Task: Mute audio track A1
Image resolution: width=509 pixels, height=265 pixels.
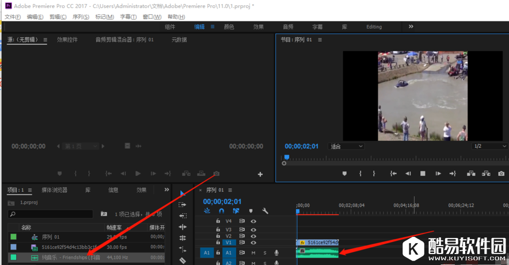Action: (253, 253)
